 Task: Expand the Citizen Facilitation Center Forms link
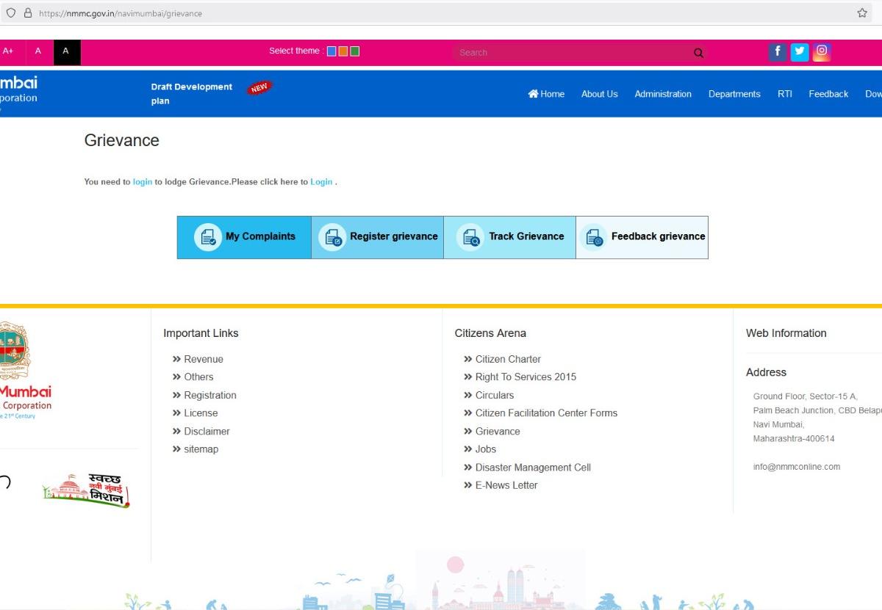546,413
